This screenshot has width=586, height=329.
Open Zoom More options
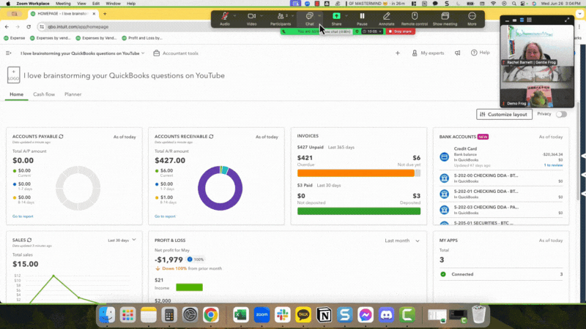(472, 18)
